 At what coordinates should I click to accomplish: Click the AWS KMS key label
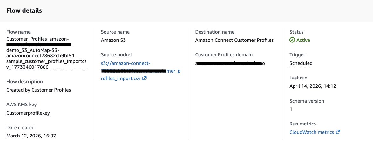pos(21,105)
